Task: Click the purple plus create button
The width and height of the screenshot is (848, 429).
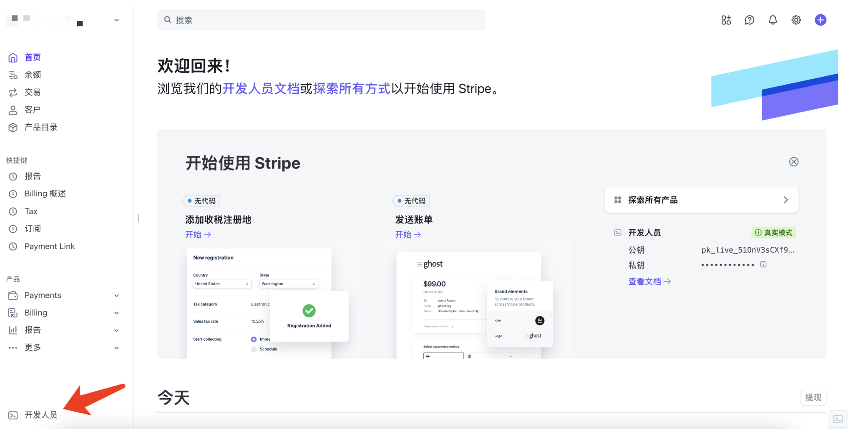Action: (820, 20)
